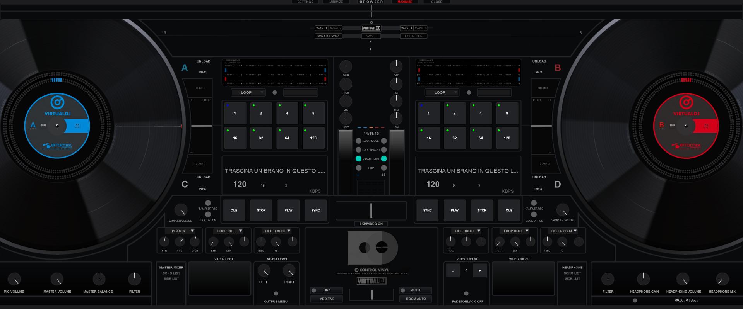Click left Filter SBDJ FREQ knob
The image size is (743, 309).
click(x=261, y=242)
